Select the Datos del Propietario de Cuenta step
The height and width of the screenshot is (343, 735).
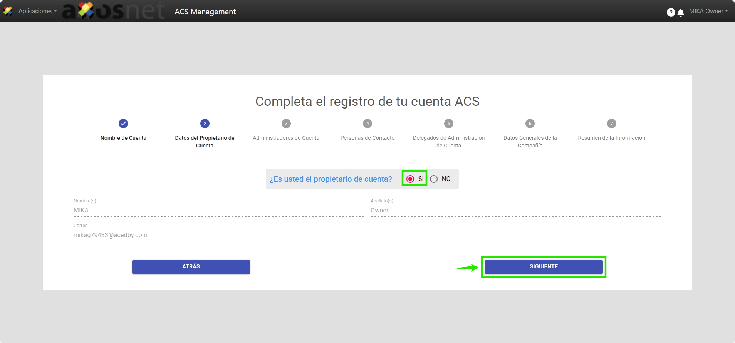click(205, 142)
